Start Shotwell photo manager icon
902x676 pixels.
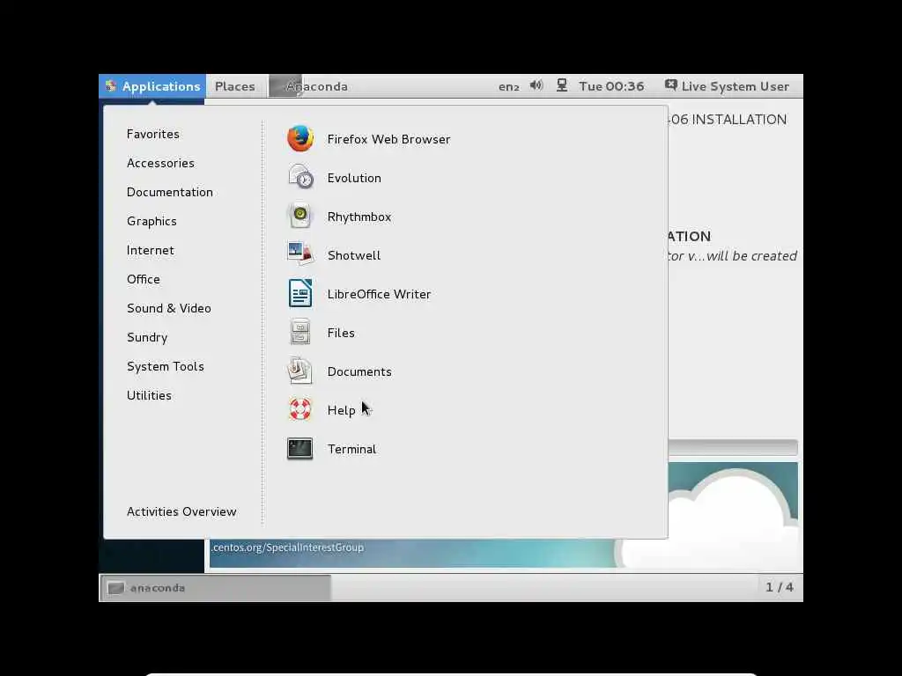[x=300, y=254]
